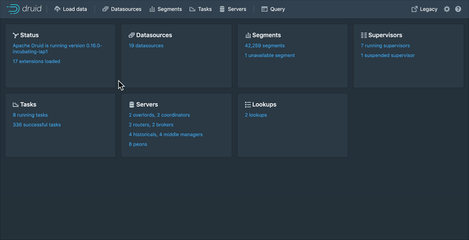Open the '1 unavailable segment' link

(x=269, y=55)
